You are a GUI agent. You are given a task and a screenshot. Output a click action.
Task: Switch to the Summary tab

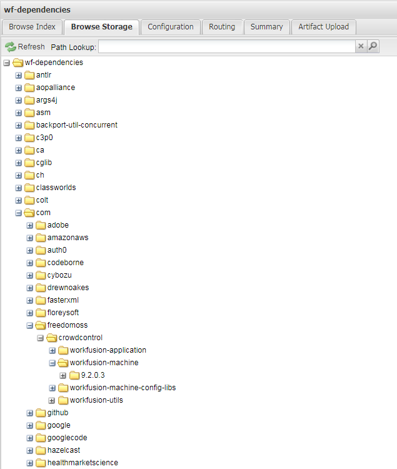(267, 27)
